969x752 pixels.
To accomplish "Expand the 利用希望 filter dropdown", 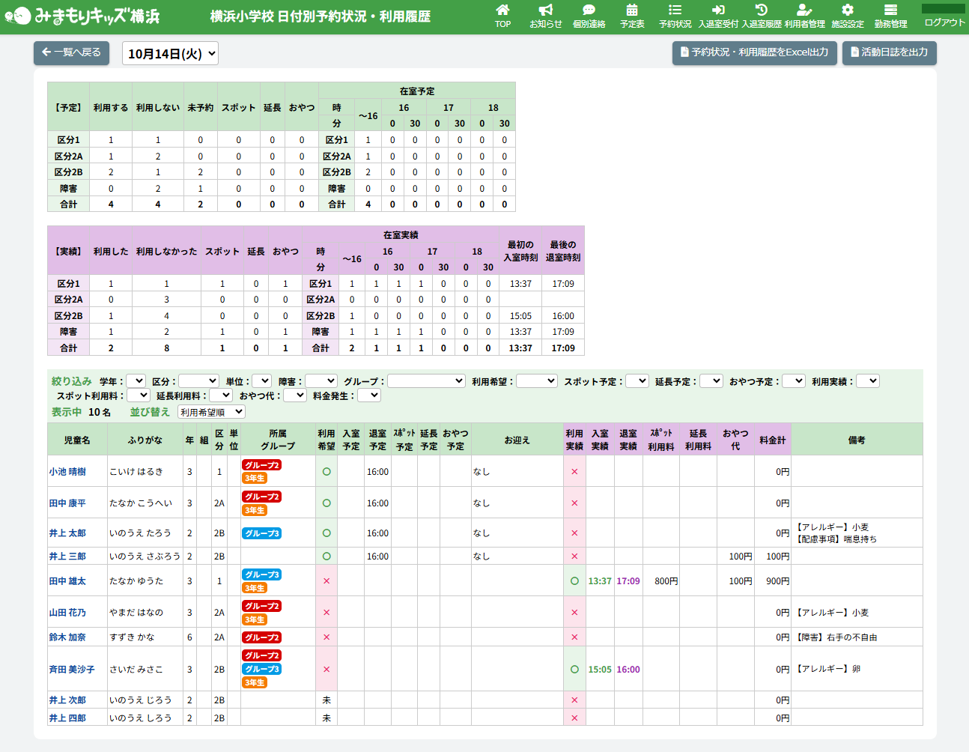I will [536, 381].
